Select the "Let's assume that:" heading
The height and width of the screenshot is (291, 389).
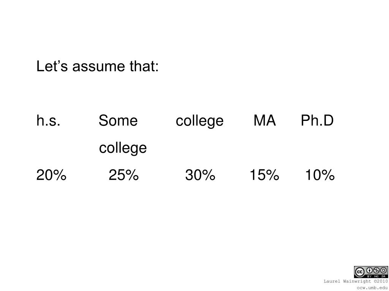pos(97,66)
